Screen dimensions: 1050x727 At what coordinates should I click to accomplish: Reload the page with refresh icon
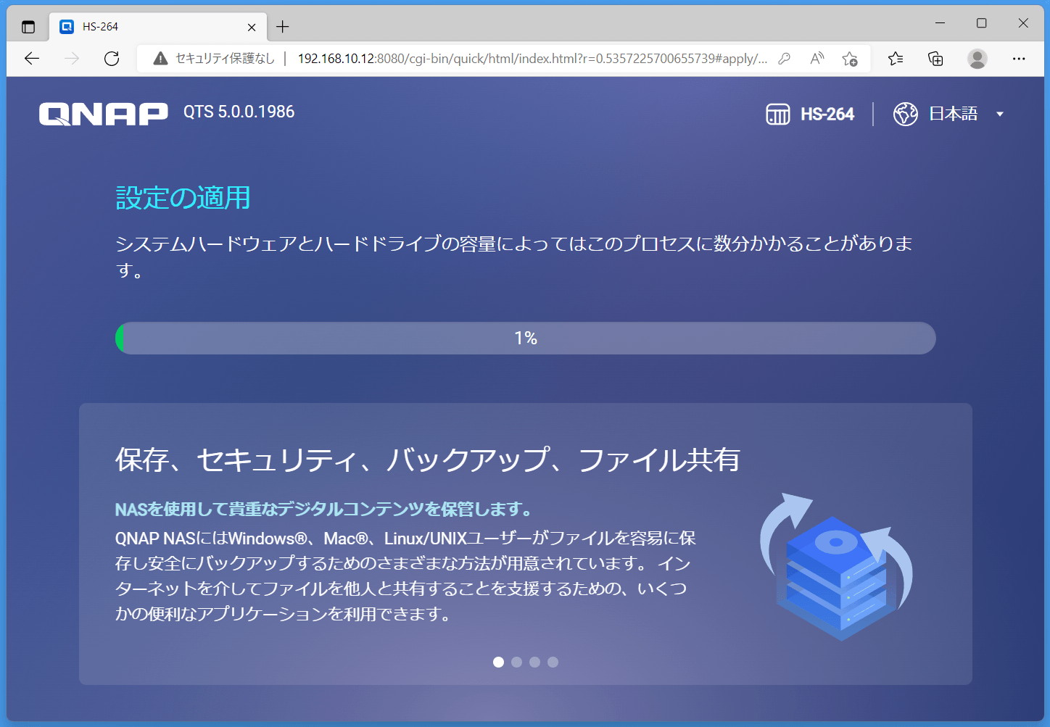112,59
